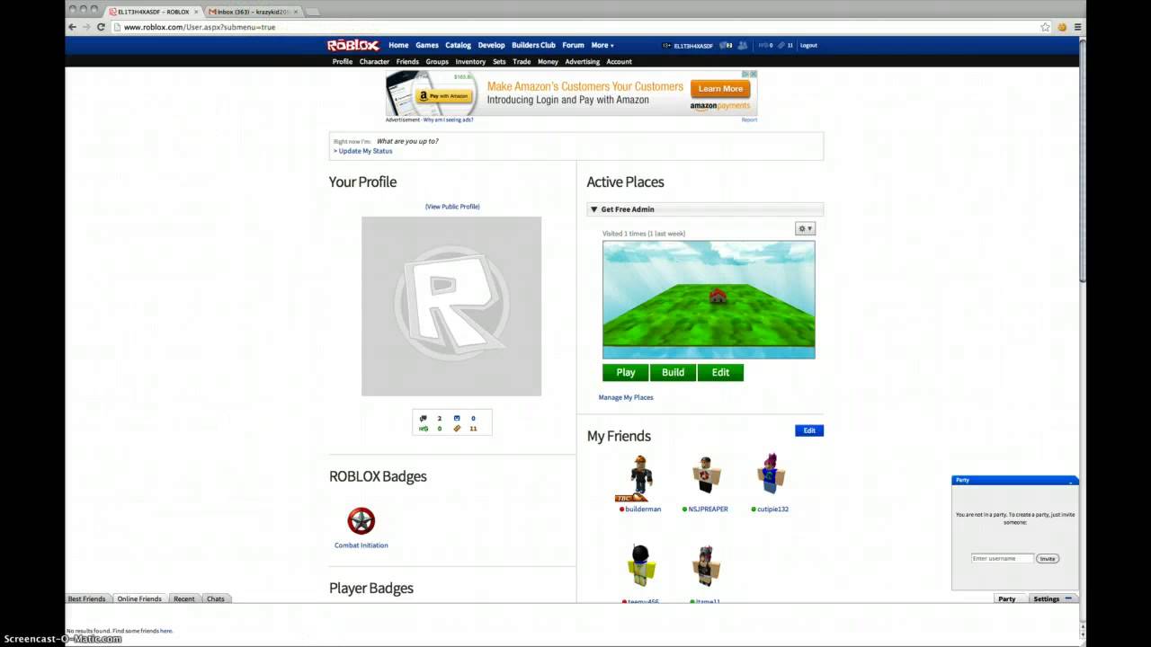Go to the Catalog page

pyautogui.click(x=458, y=45)
